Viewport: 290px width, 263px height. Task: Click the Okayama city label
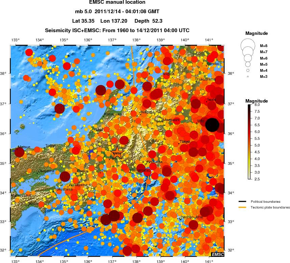(46, 171)
